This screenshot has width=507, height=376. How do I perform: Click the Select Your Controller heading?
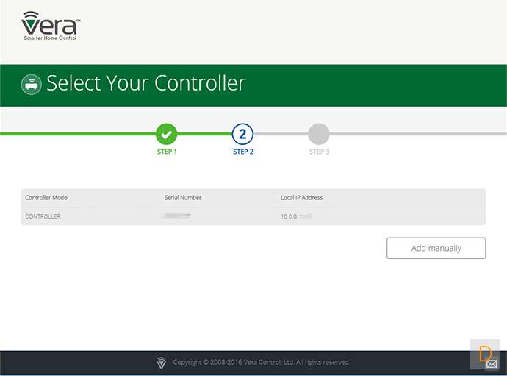click(146, 83)
